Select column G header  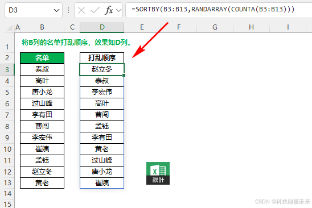click(215, 27)
